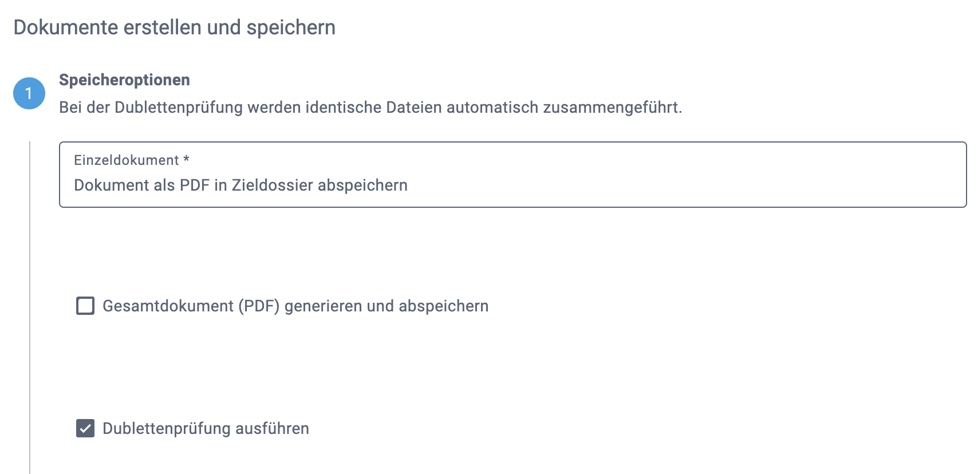Enable Gesamtdokument (PDF) generieren checkbox
This screenshot has width=978, height=474.
85,306
